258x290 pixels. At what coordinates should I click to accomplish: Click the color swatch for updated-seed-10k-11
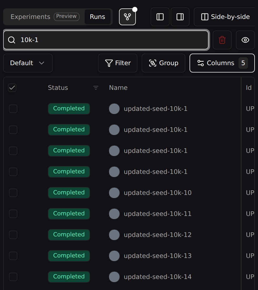click(x=114, y=214)
